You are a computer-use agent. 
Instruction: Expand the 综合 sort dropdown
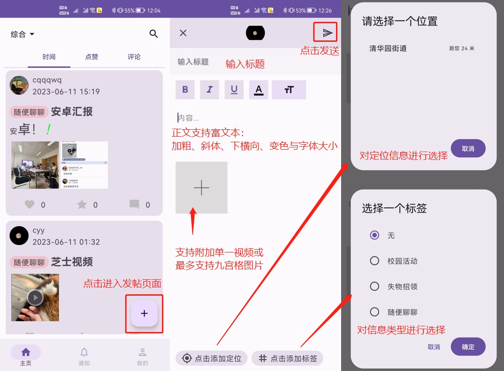pyautogui.click(x=22, y=34)
